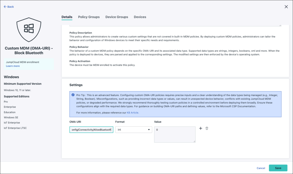Delete the setting row using trash icon
Viewport: 293px width, 174px height.
click(x=207, y=129)
